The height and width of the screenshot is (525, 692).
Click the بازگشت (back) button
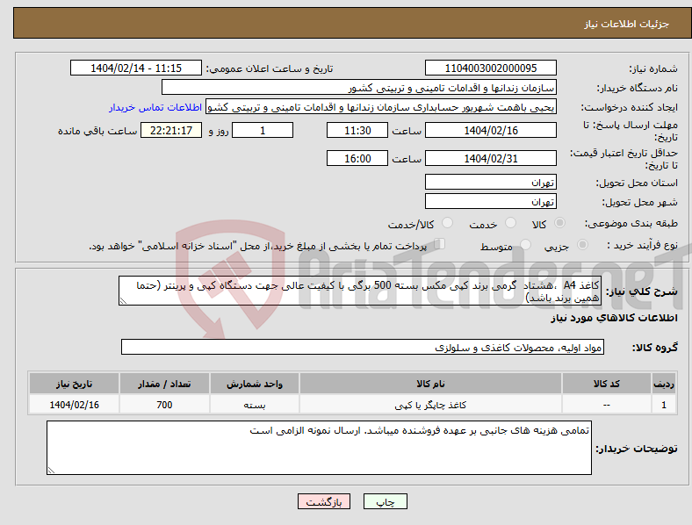[x=324, y=501]
